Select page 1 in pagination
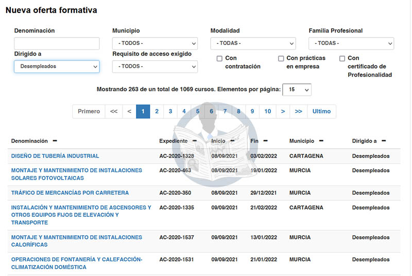The image size is (412, 276). click(x=143, y=111)
